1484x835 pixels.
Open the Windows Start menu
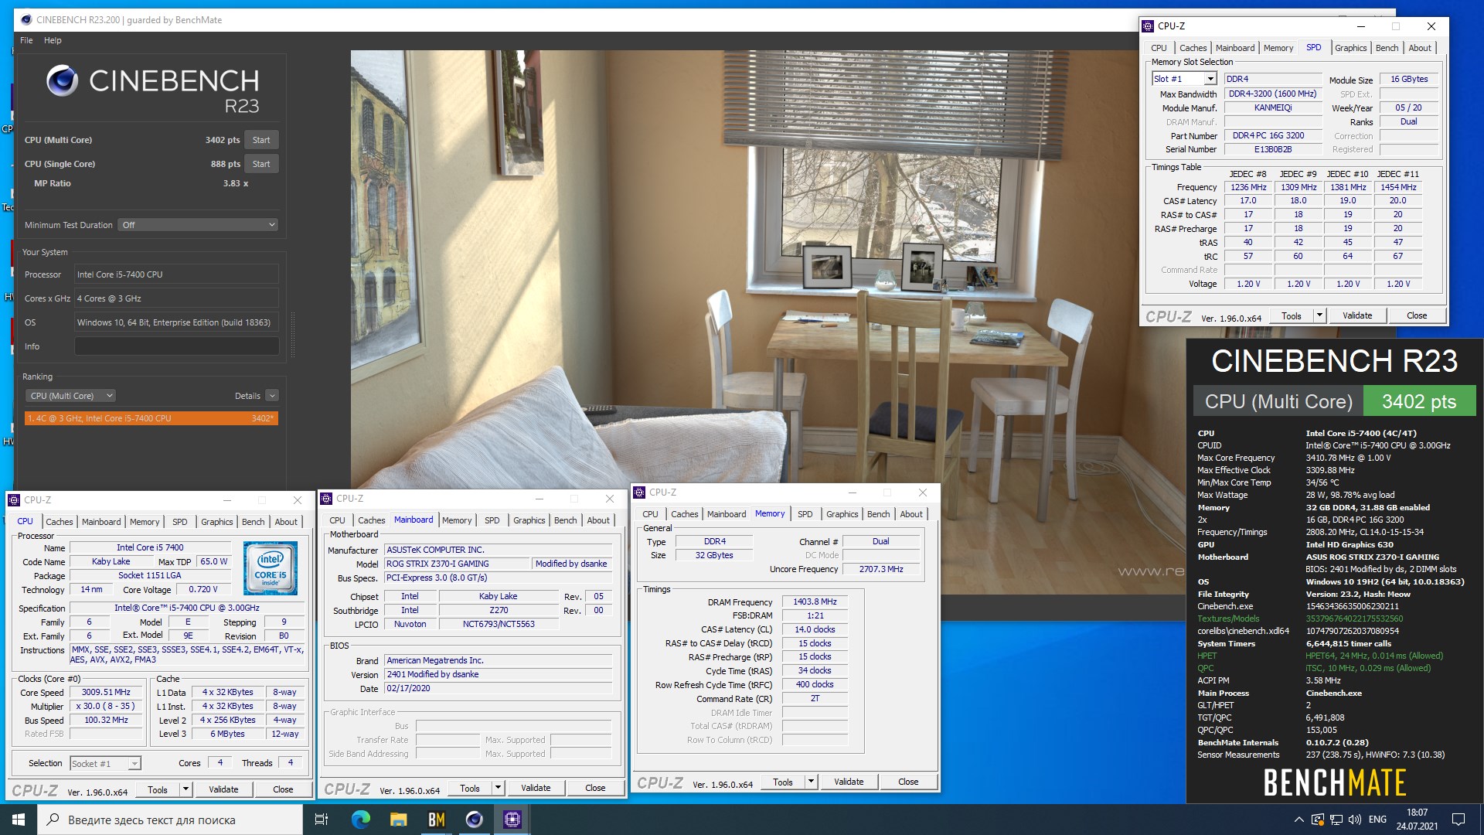(19, 820)
